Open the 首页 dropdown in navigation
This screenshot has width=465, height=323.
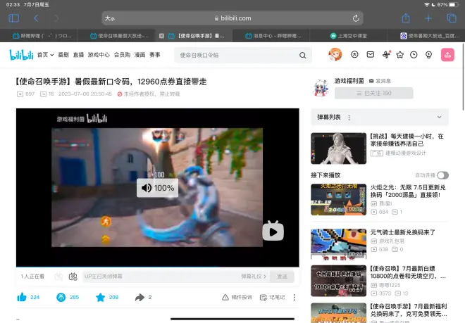pos(45,55)
